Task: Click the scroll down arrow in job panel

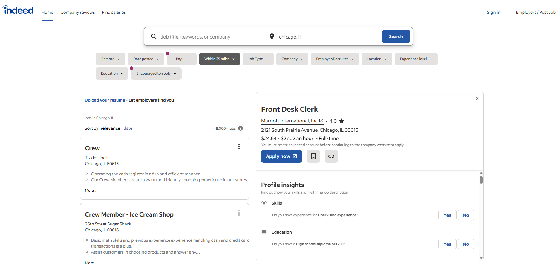Action: (481, 258)
